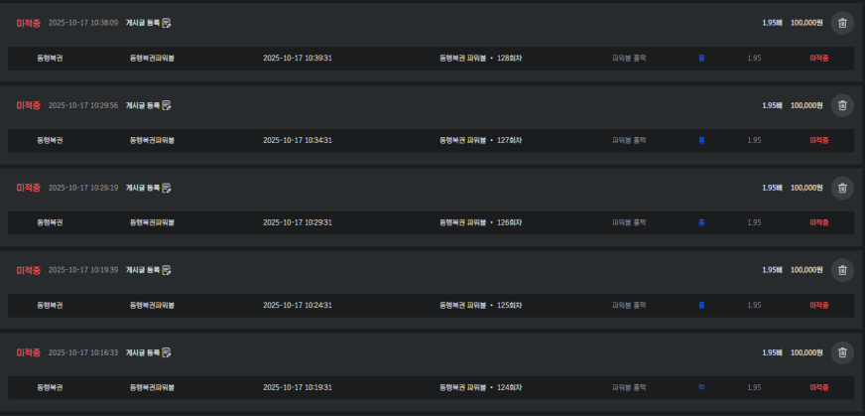The height and width of the screenshot is (416, 865).
Task: Click post-register icon for the 10:26:19 bet
Action: click(167, 188)
